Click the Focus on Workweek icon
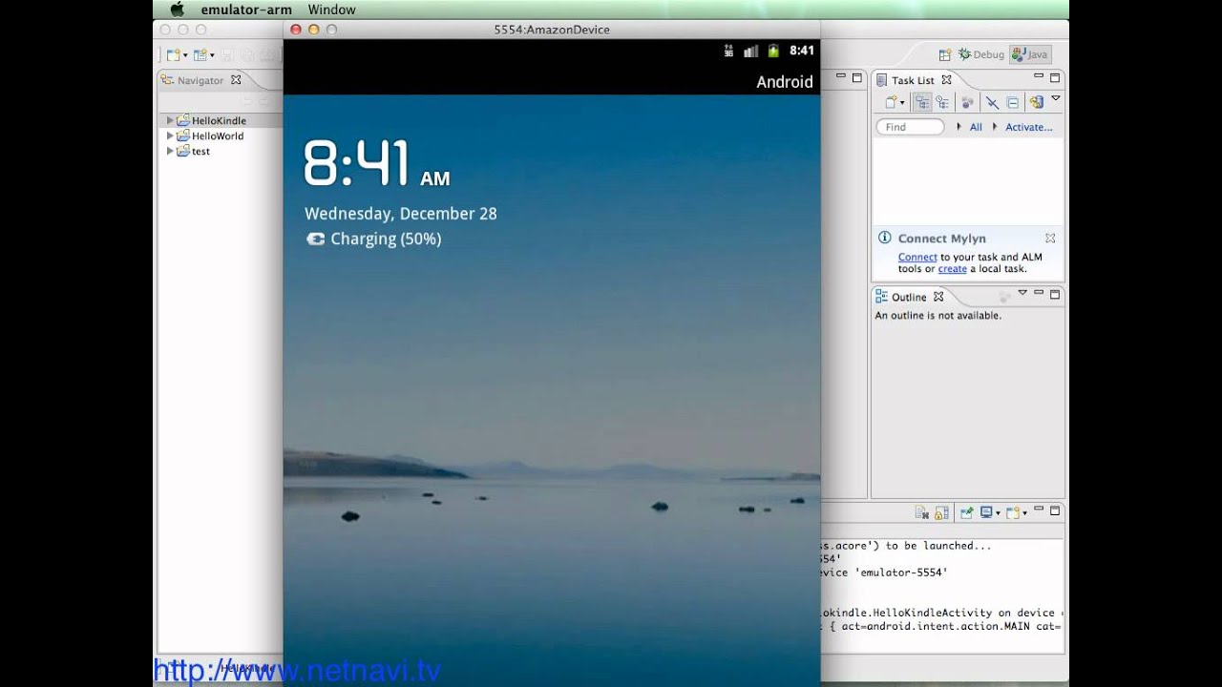Image resolution: width=1222 pixels, height=687 pixels. pos(967,102)
